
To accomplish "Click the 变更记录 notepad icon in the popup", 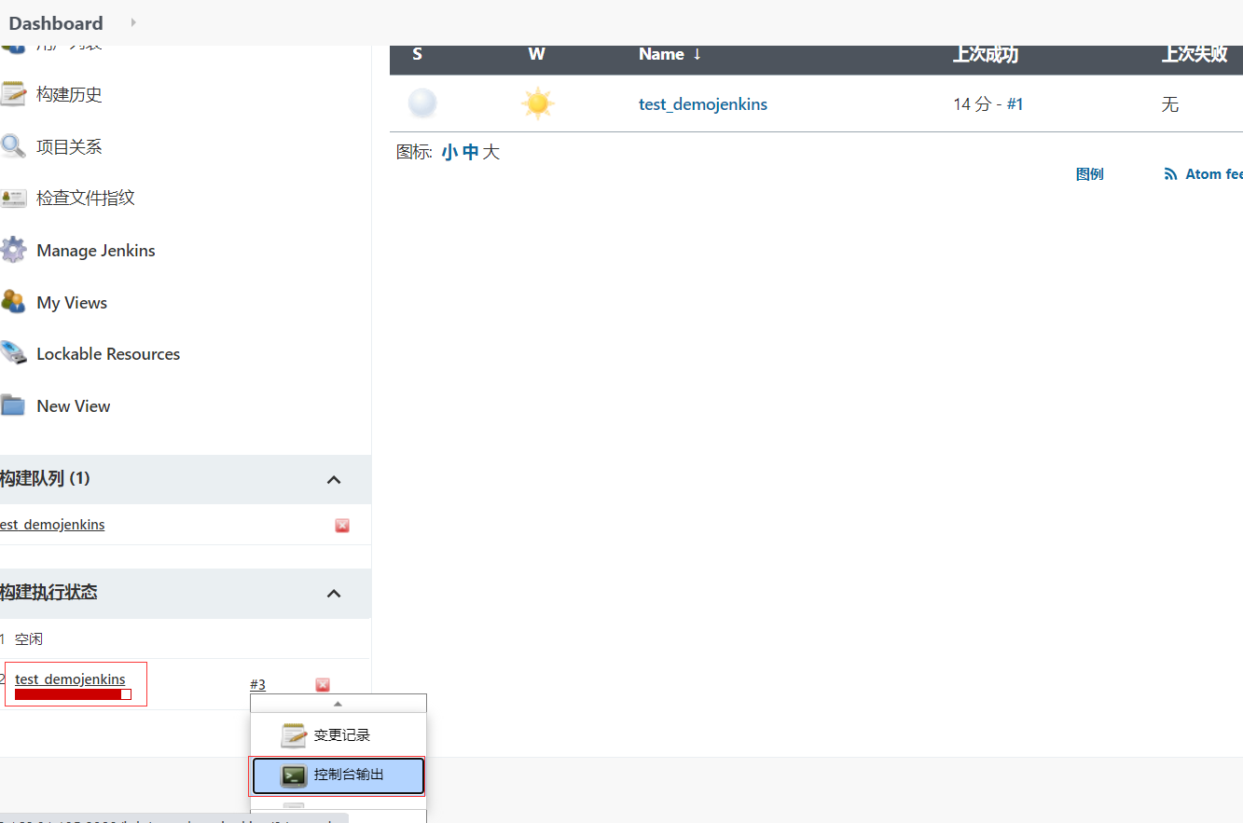I will pyautogui.click(x=295, y=734).
